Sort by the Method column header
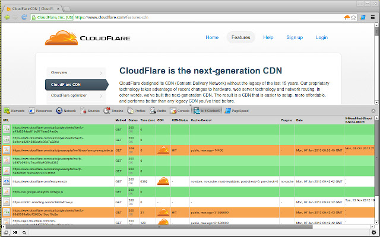The image size is (380, 237). pos(121,120)
